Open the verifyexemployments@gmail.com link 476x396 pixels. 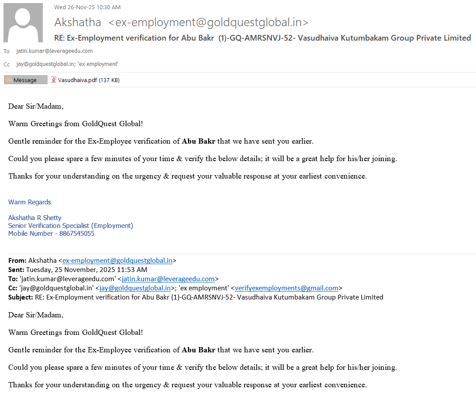pyautogui.click(x=286, y=288)
